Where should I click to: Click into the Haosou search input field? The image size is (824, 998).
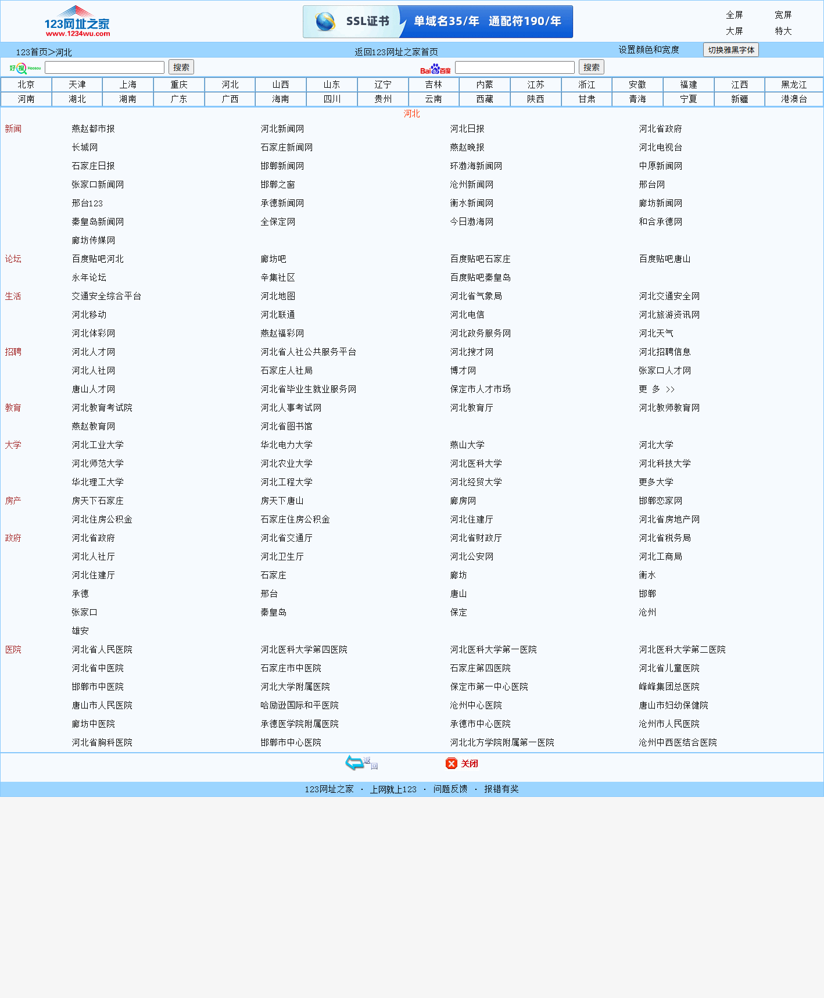coord(105,67)
